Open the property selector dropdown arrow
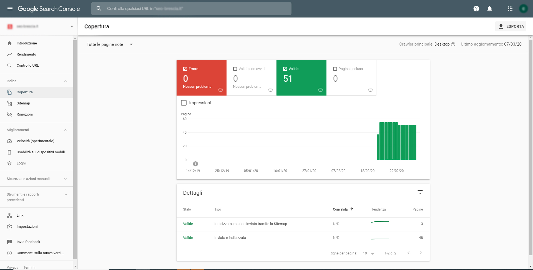 tap(72, 26)
